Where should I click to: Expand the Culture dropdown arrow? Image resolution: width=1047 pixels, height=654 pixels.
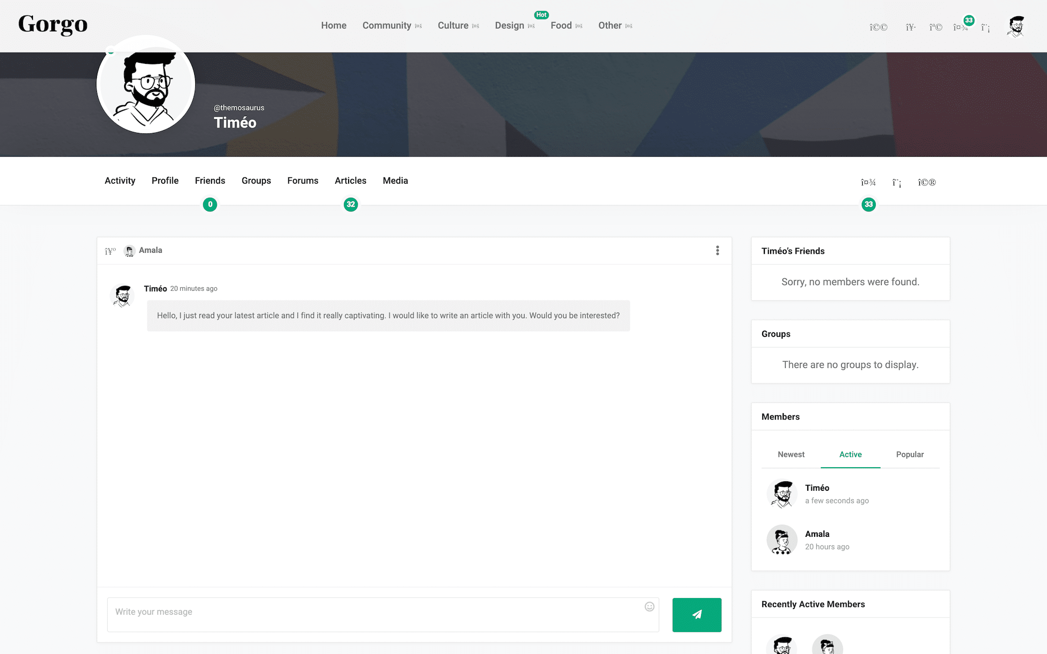click(475, 26)
